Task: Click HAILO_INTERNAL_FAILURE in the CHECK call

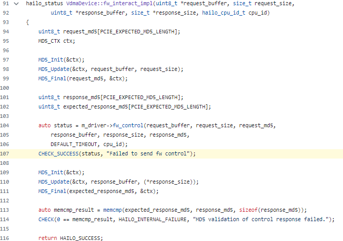Action: 161,219
